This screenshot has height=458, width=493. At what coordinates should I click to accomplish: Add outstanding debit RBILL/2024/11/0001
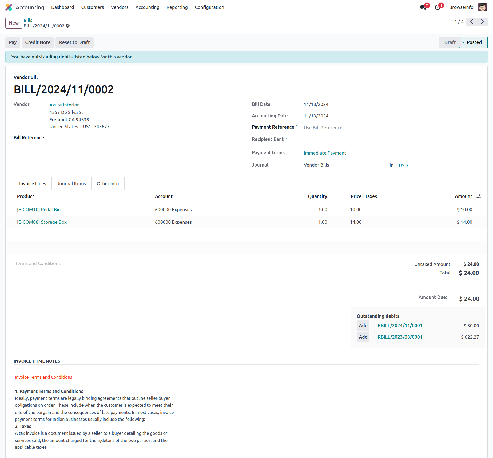click(363, 326)
